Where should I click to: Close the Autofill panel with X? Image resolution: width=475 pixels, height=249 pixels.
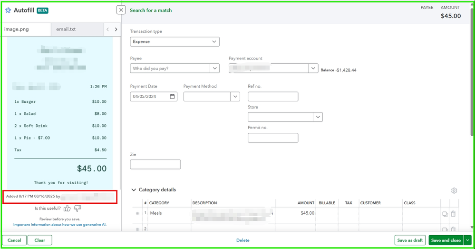121,10
